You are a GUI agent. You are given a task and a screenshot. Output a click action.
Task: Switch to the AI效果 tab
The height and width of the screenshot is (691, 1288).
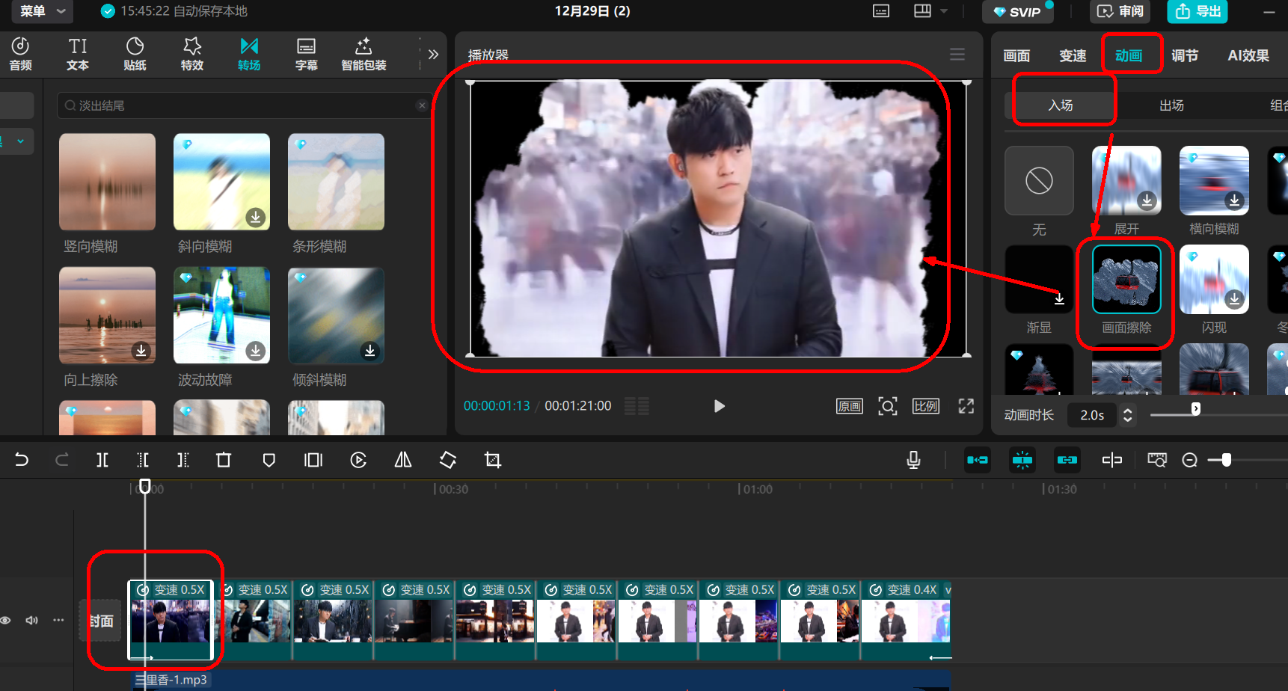[1248, 55]
